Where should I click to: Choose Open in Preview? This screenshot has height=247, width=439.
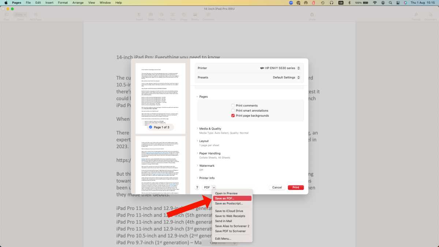point(232,193)
